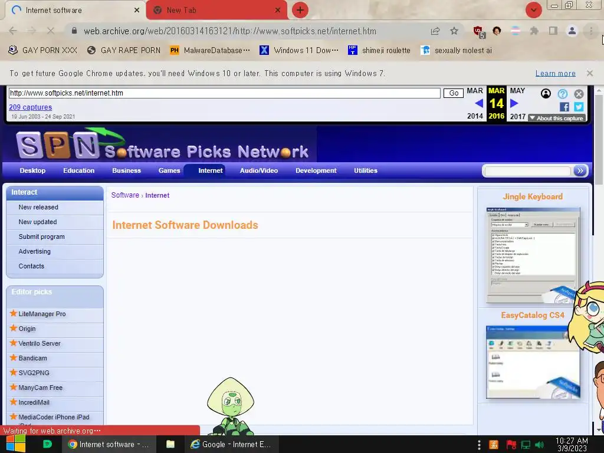Screen dimensions: 604x453
Task: Click the Wayback user account icon
Action: pos(546,94)
